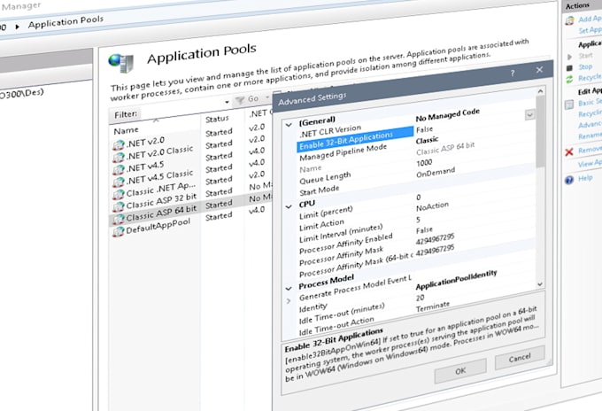
Task: Sort by the Name column header
Action: click(126, 131)
